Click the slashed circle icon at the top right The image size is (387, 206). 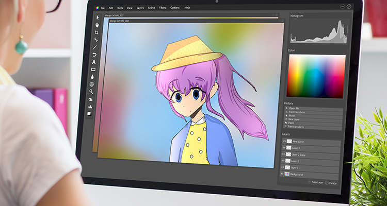click(349, 7)
